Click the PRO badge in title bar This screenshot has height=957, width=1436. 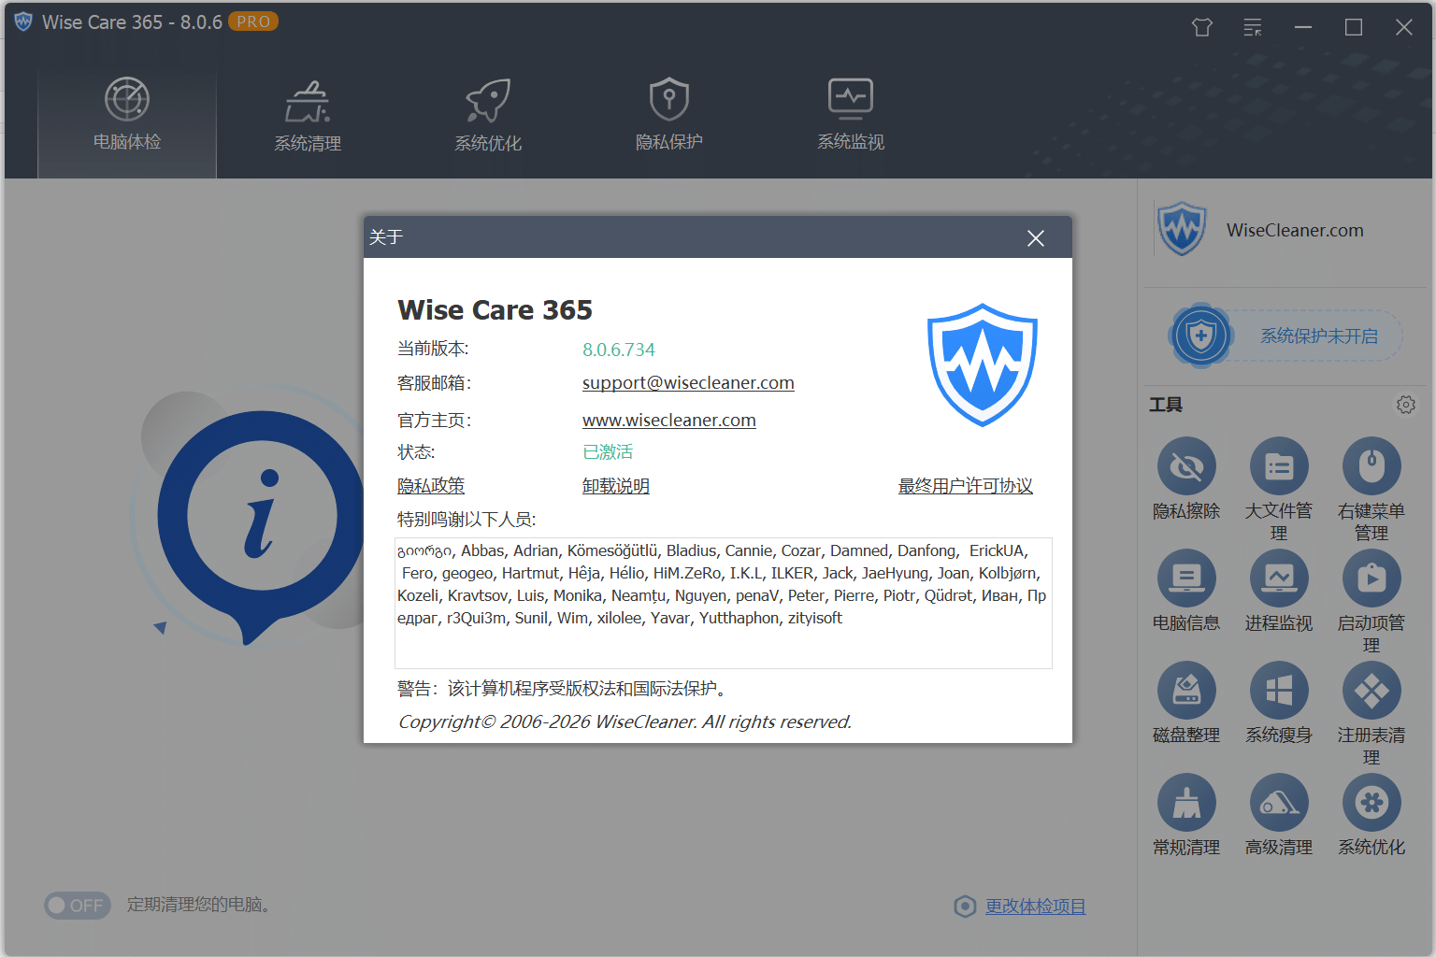click(253, 21)
